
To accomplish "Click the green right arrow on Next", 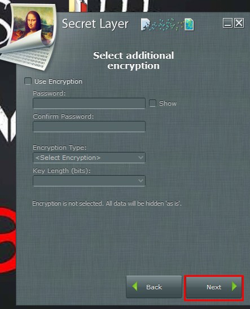I will coord(234,286).
